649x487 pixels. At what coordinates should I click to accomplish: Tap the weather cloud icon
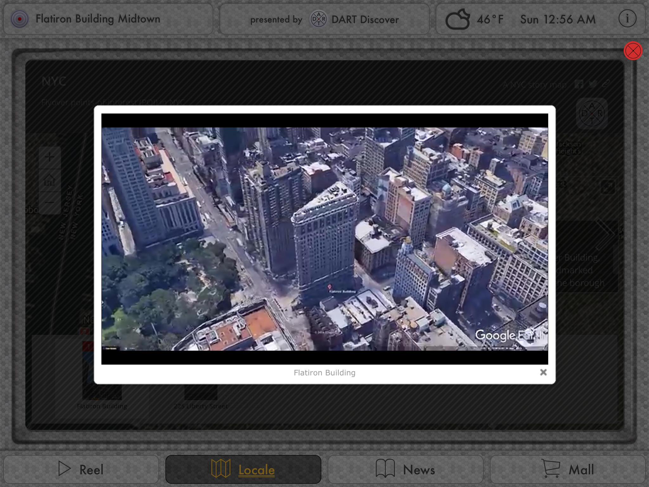(x=457, y=19)
